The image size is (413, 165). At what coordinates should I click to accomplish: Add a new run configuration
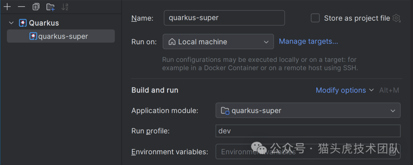[7, 7]
